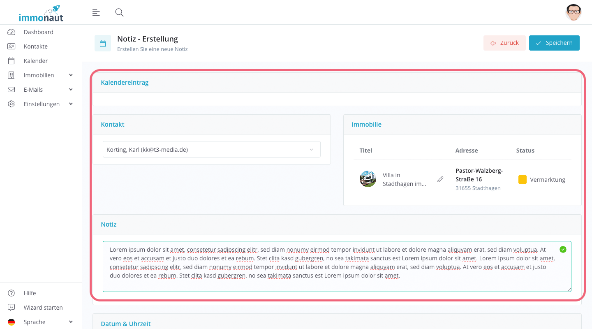Click the hamburger menu toggle icon

tap(96, 12)
